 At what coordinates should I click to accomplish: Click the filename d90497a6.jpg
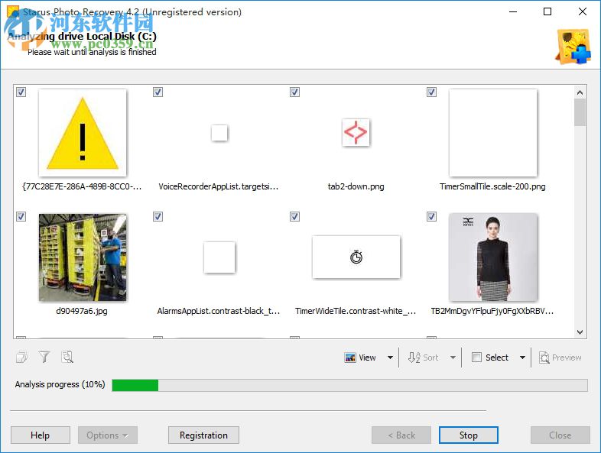tap(82, 311)
